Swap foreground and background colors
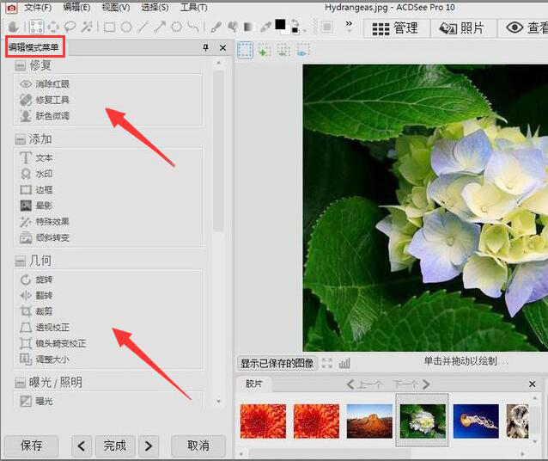This screenshot has height=461, width=548. [295, 22]
